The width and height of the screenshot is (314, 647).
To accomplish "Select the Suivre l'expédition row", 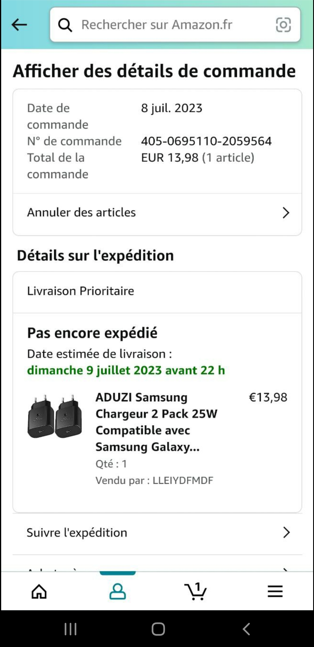I will [77, 532].
